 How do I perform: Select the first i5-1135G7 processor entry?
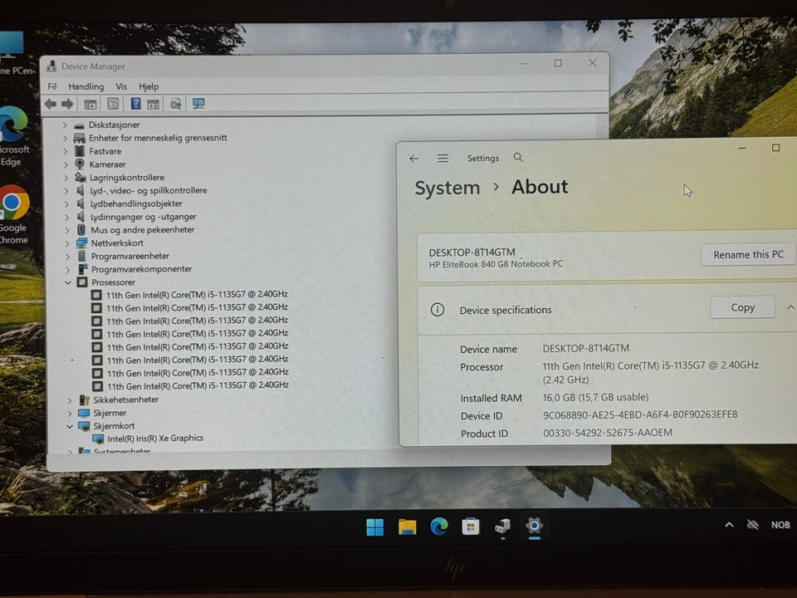click(x=198, y=294)
